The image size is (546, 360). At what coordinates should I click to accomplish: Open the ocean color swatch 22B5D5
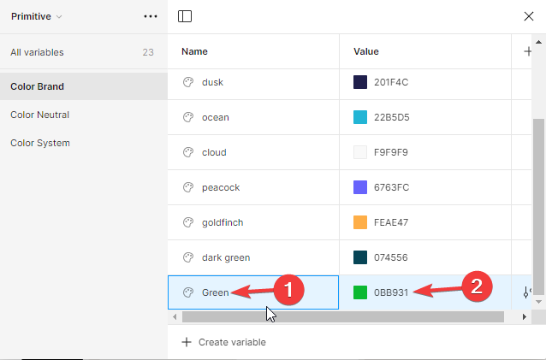point(360,117)
